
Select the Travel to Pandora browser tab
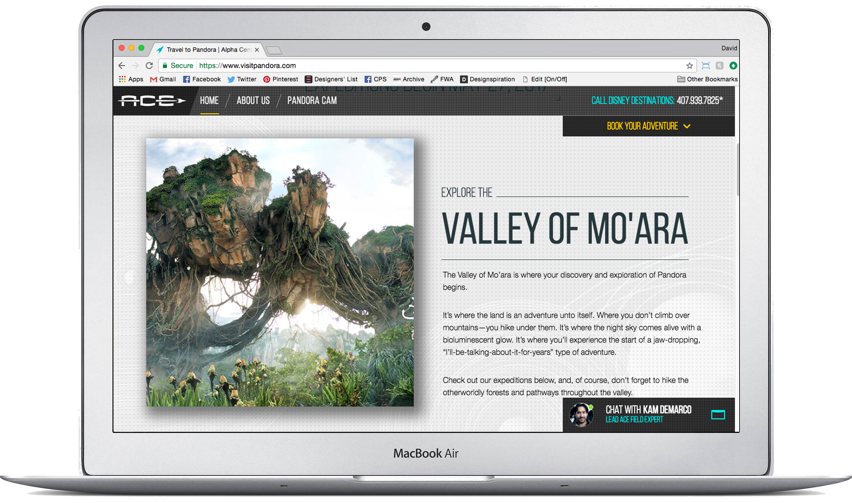208,50
